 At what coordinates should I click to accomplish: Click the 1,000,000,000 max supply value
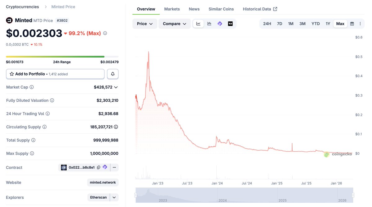104,153
